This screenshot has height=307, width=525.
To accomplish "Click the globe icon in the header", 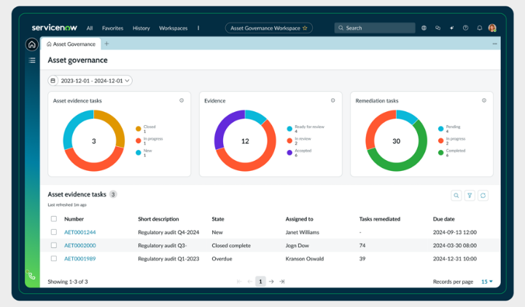I will (424, 28).
